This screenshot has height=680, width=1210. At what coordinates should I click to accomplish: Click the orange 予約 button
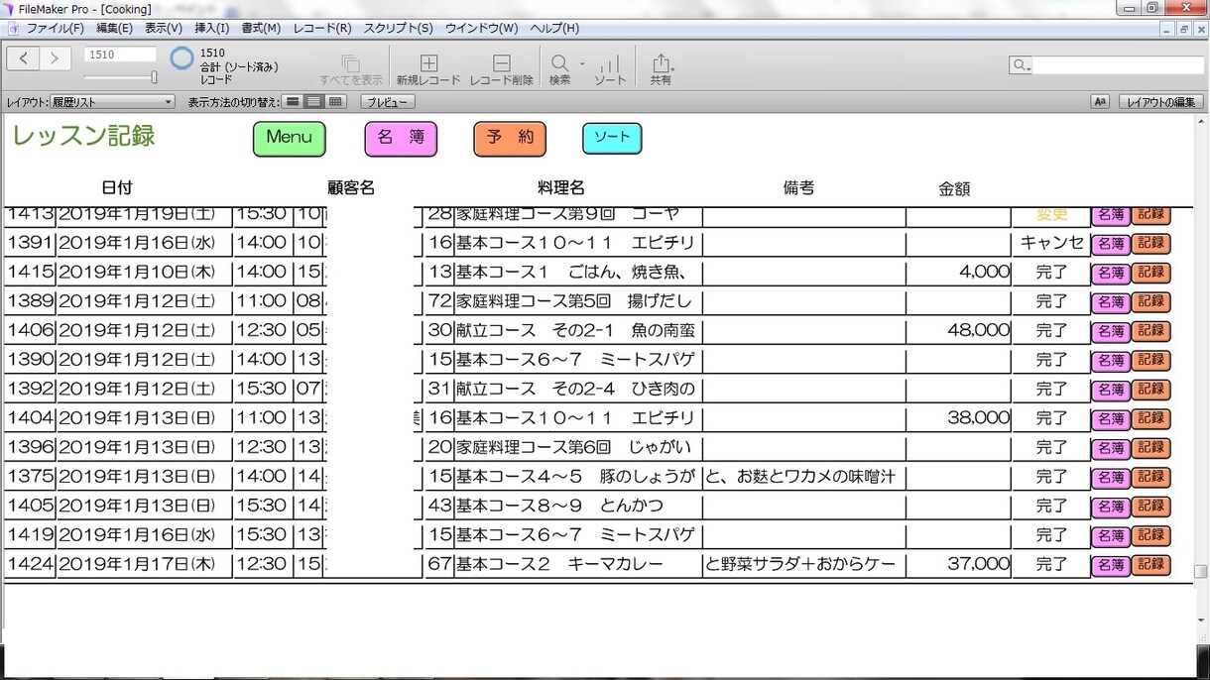pos(510,139)
